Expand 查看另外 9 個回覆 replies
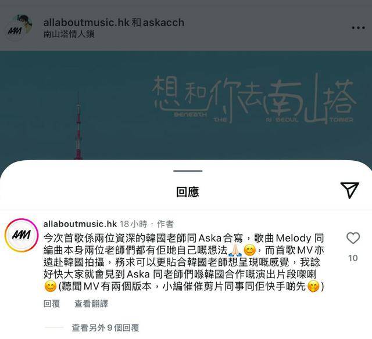This screenshot has width=372, height=339. click(x=105, y=327)
